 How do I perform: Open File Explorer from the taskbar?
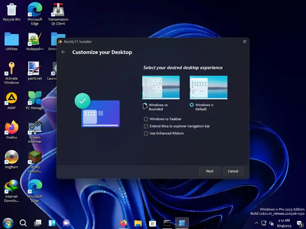pyautogui.click(x=138, y=223)
